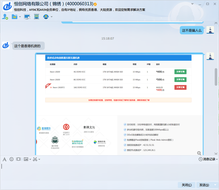Image resolution: width=219 pixels, height=190 pixels.
Task: Click the 16G DDR3 ECC cell
Action: coord(80,87)
